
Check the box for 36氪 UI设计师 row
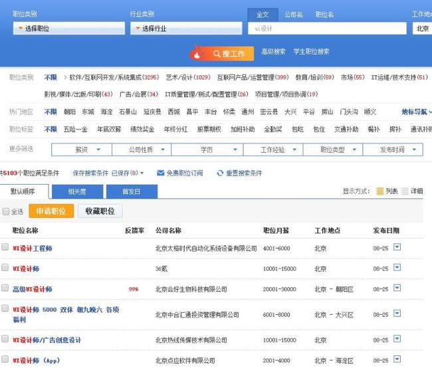click(x=5, y=267)
